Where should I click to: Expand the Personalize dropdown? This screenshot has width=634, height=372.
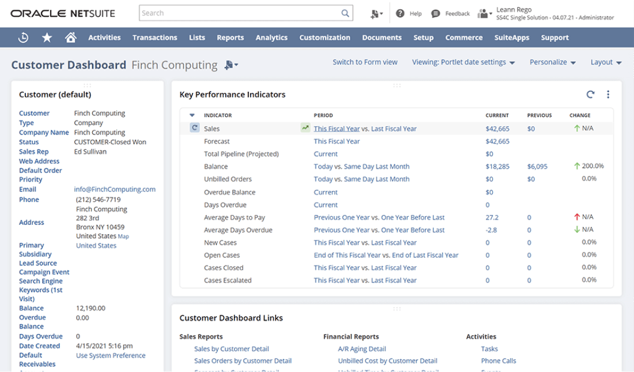point(552,62)
